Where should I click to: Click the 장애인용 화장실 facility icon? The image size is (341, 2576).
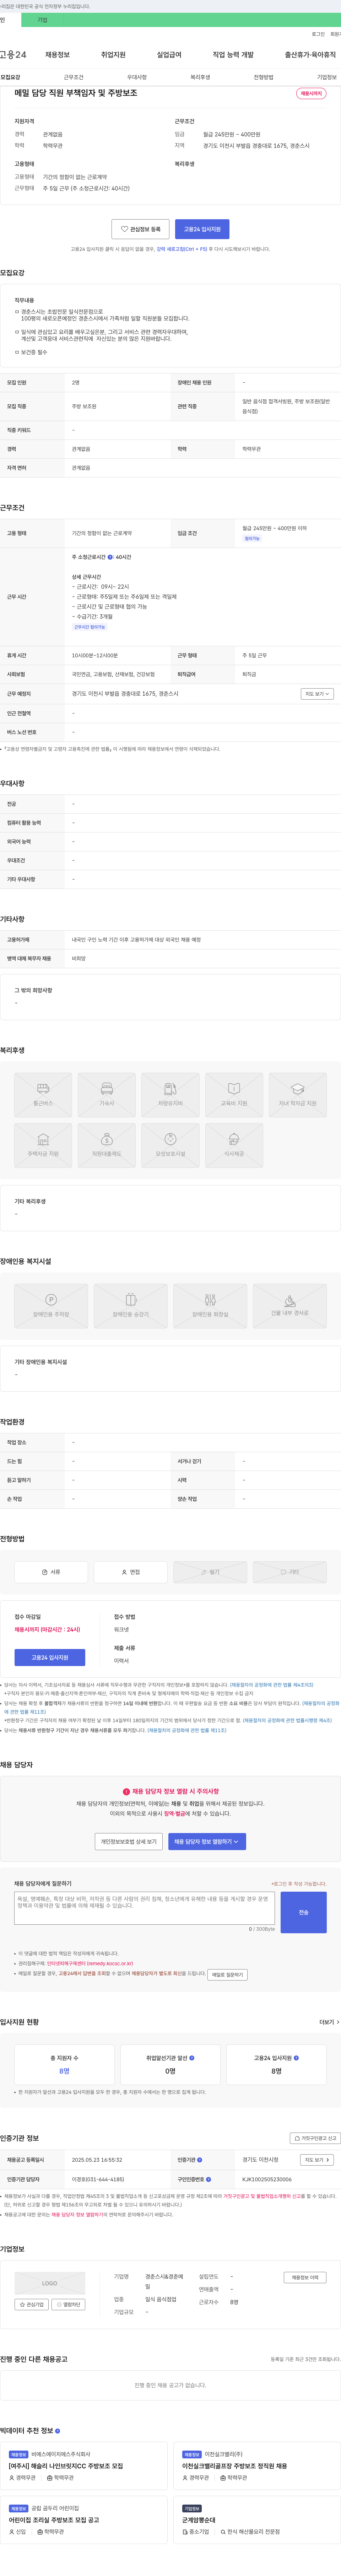click(210, 1306)
